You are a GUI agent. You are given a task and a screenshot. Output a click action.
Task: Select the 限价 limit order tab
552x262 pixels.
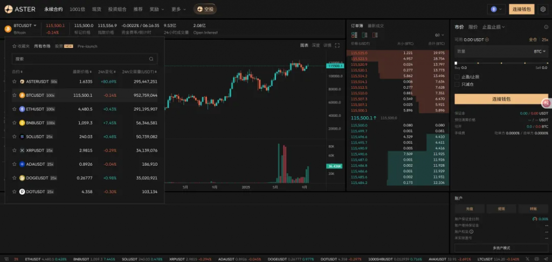[x=473, y=27]
